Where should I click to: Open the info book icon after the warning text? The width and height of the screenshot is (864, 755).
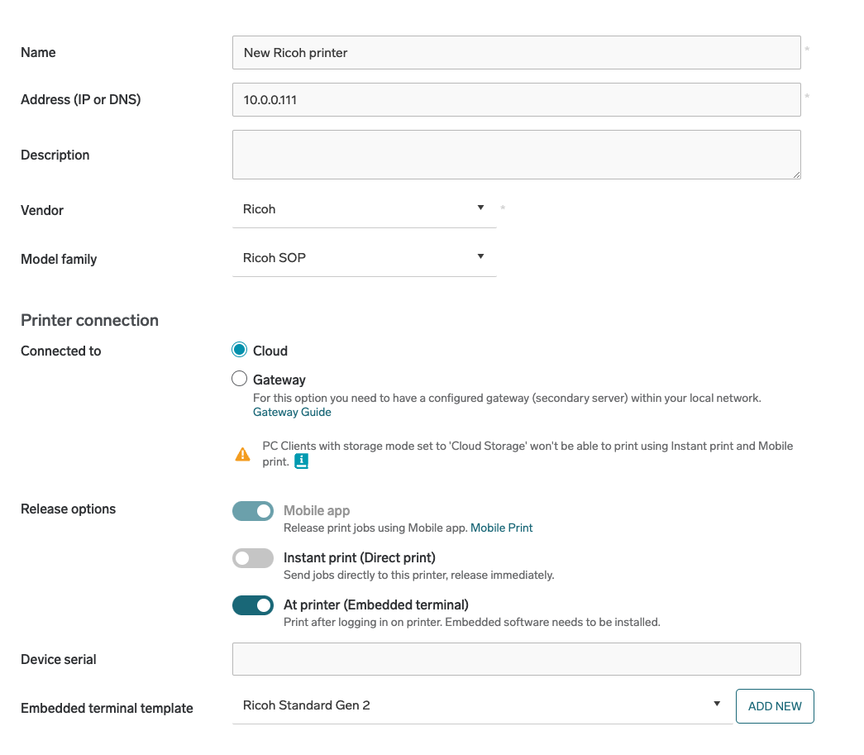[x=301, y=461]
